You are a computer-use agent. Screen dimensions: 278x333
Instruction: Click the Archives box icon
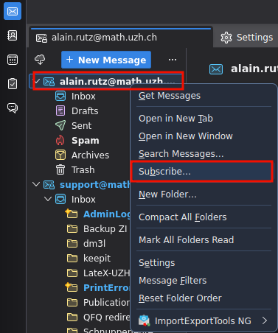[x=60, y=155]
